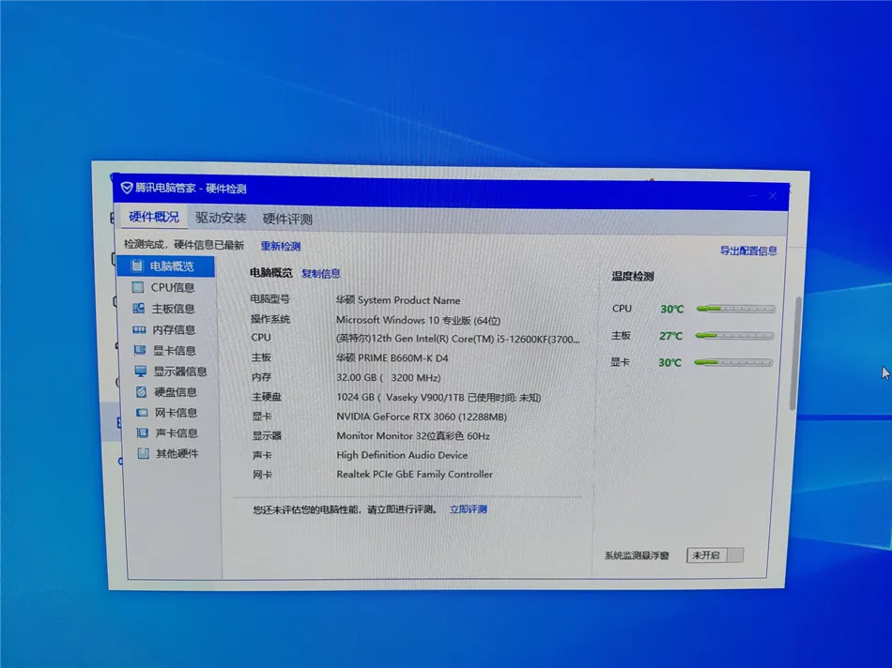The image size is (892, 668).
Task: Click the 导出配置信息 link
Action: (747, 250)
